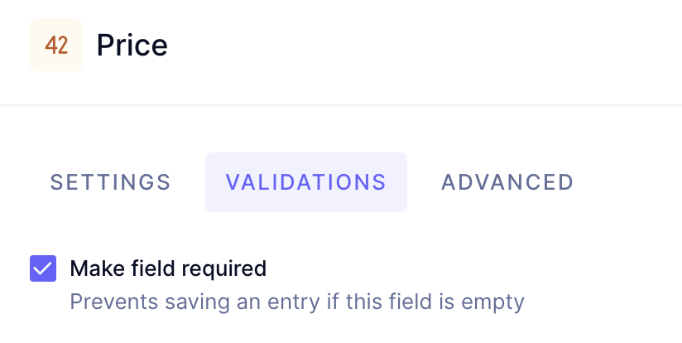Toggle the checked box next to Make field required

[x=43, y=268]
